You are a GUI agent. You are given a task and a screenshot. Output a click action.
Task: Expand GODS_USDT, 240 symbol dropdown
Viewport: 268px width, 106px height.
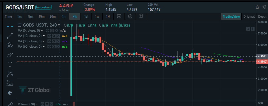click(59, 25)
